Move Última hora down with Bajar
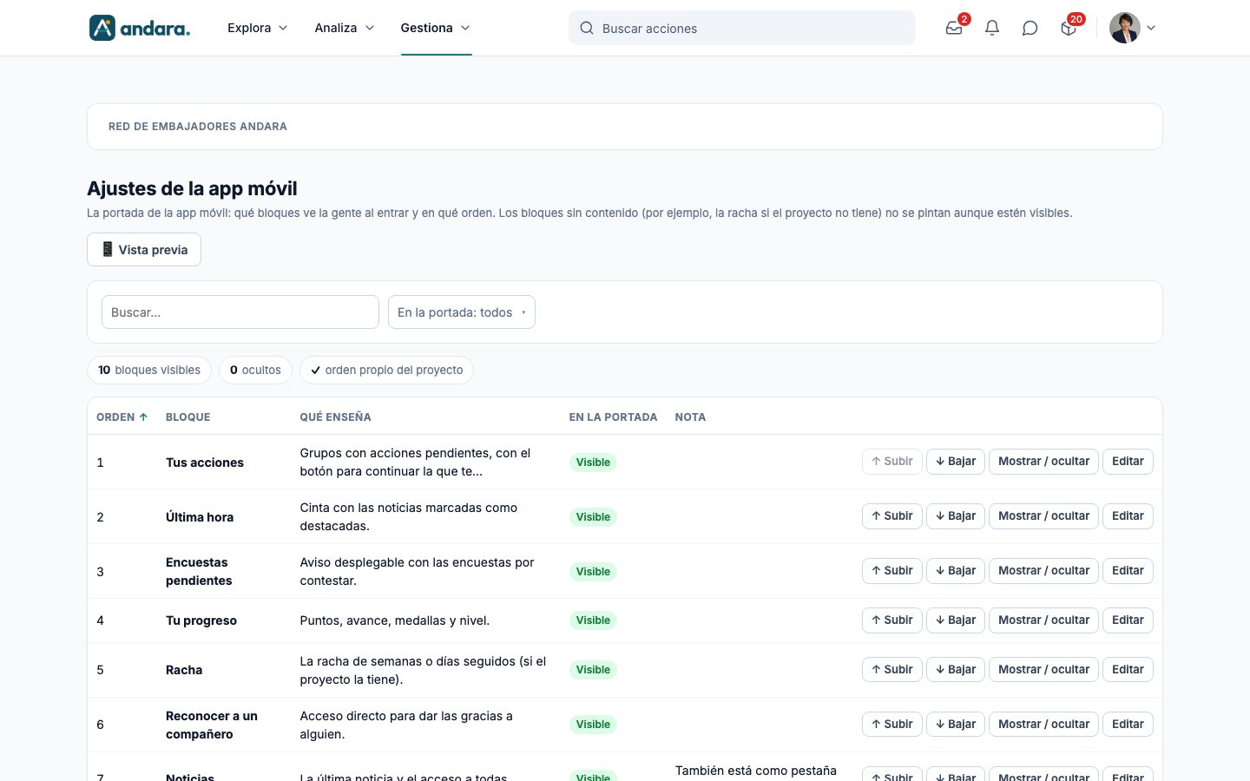The image size is (1250, 781). 956,516
